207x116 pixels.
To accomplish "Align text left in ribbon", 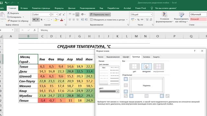I will point(70,20).
